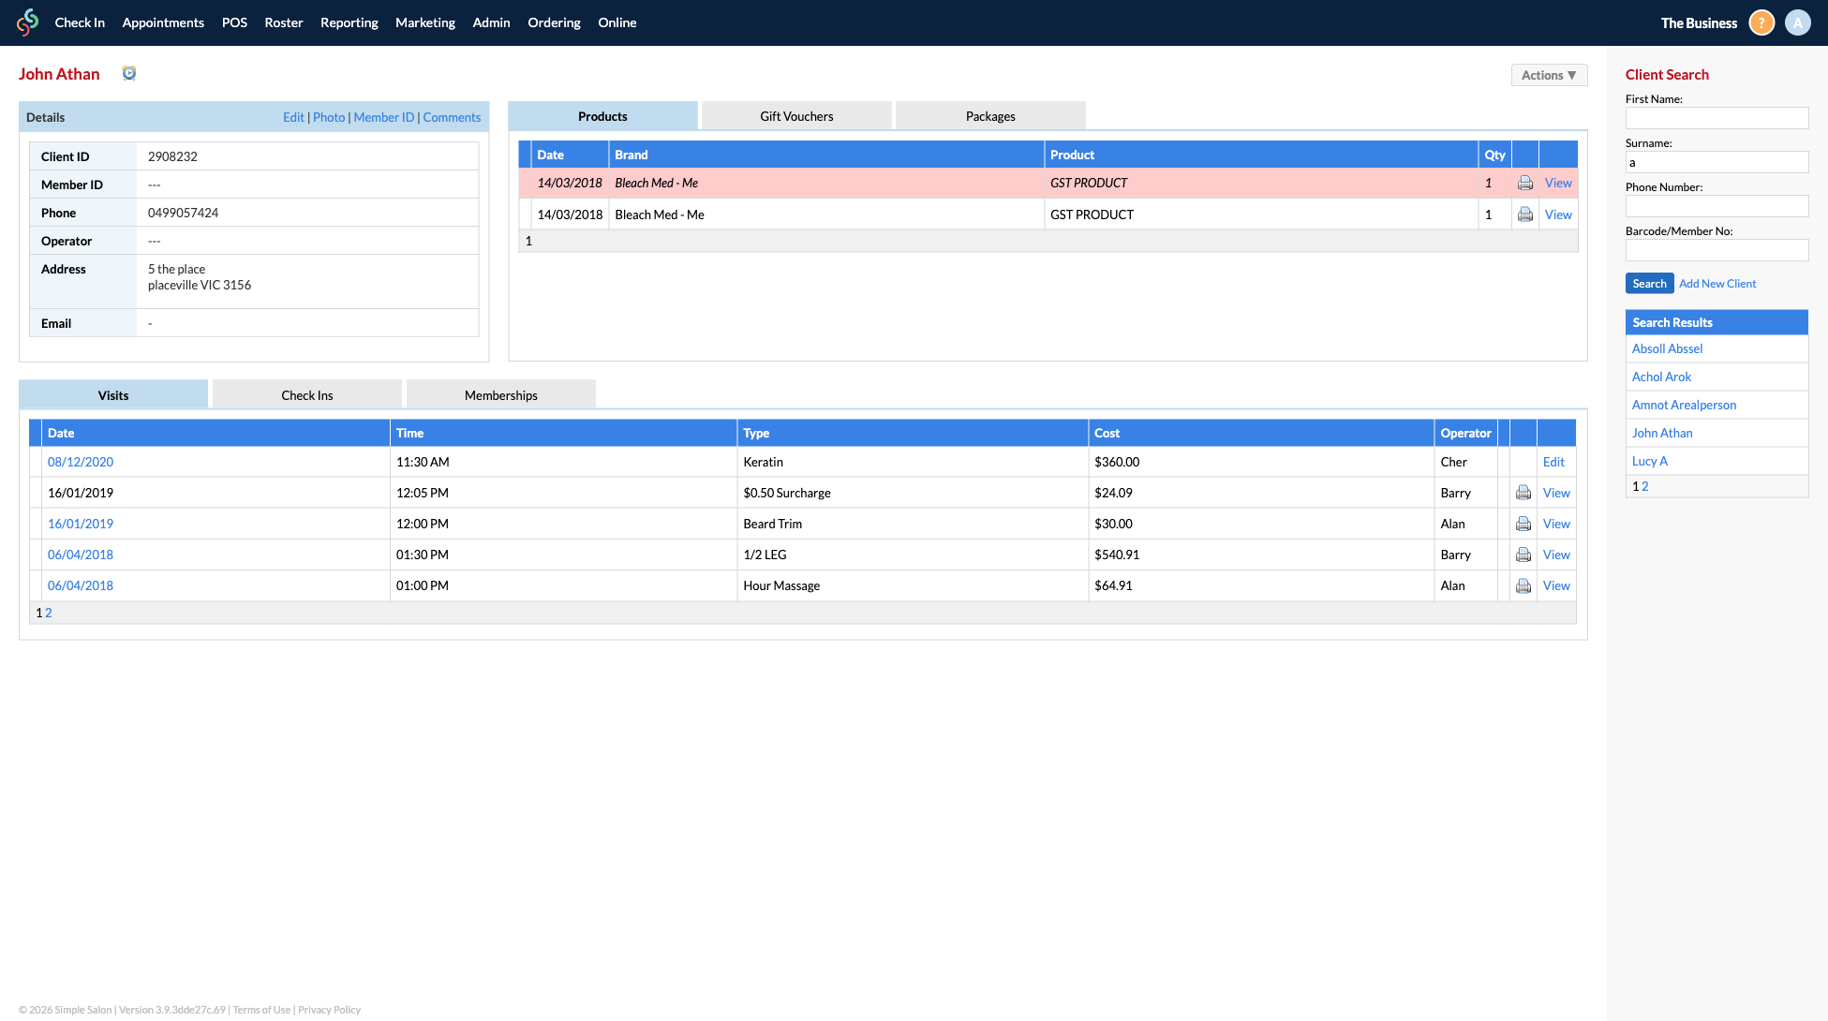Print the 1/2 LEG visit receipt
1828x1021 pixels.
1523,555
